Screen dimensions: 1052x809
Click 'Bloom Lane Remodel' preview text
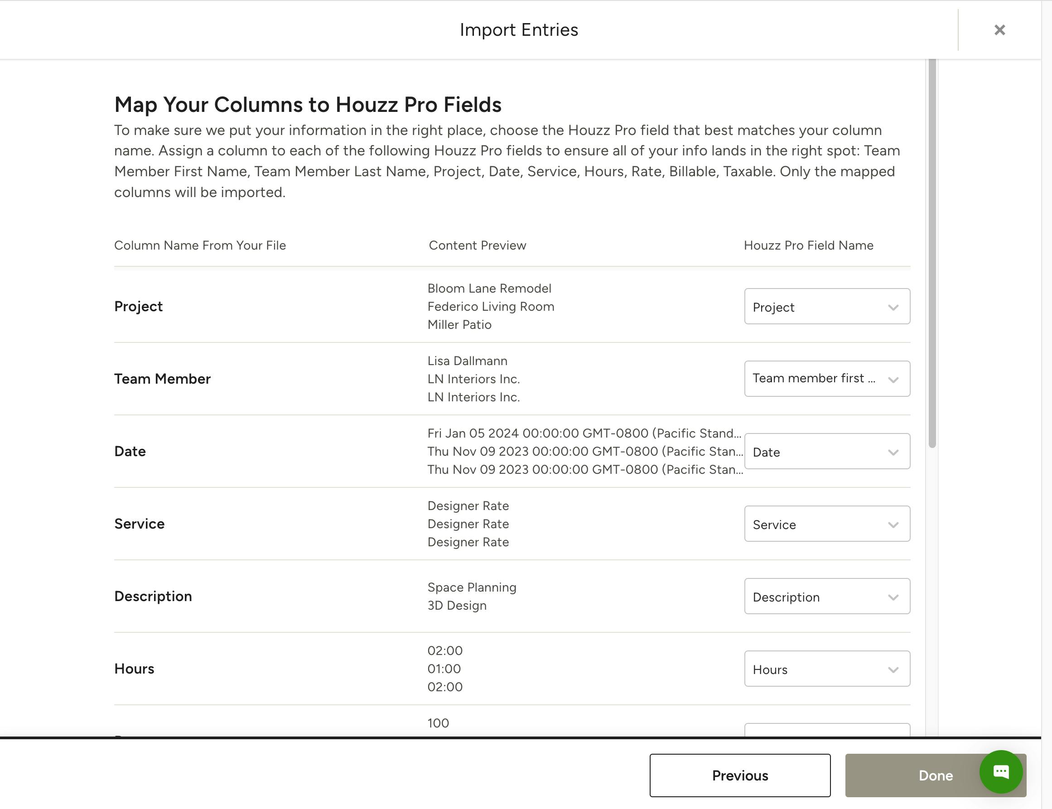489,289
